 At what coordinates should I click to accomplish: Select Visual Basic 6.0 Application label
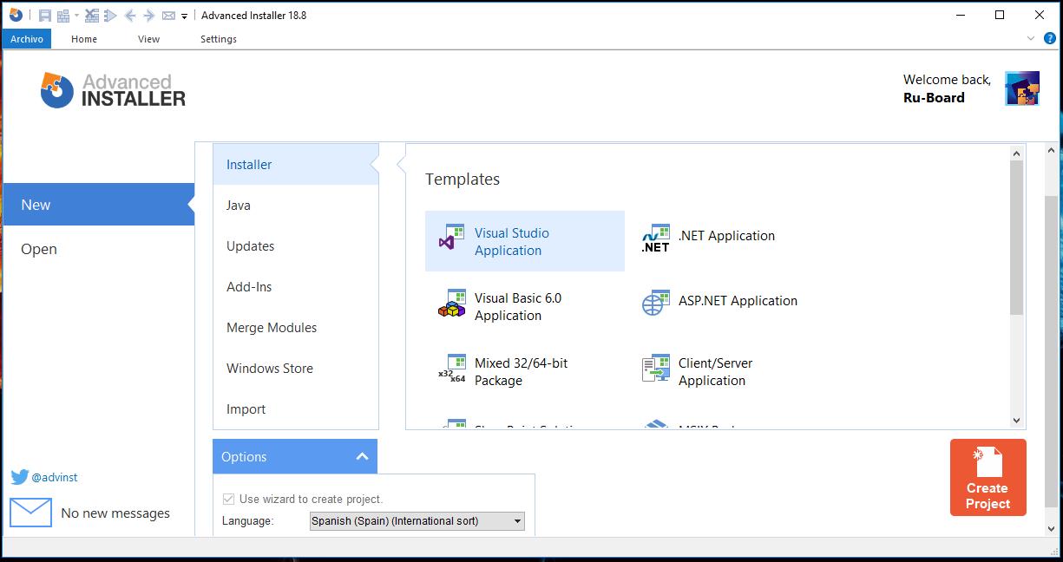click(518, 307)
